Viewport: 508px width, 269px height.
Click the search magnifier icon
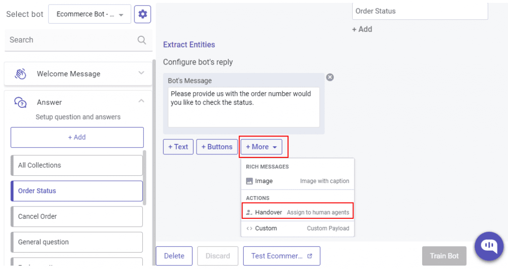pos(141,40)
